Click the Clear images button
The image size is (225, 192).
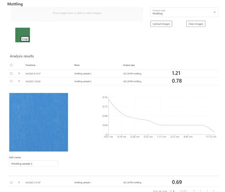(x=196, y=24)
